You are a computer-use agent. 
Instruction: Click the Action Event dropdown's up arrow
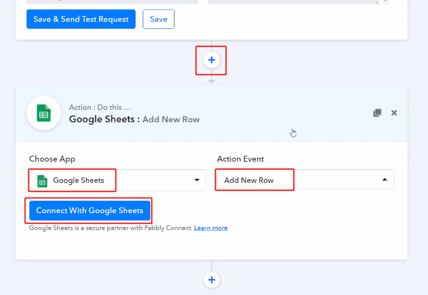(x=384, y=179)
